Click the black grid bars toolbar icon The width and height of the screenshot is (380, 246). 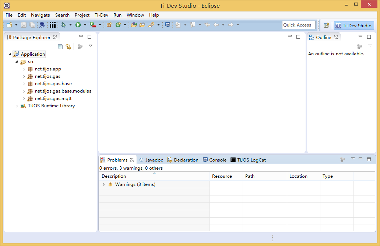point(53,25)
